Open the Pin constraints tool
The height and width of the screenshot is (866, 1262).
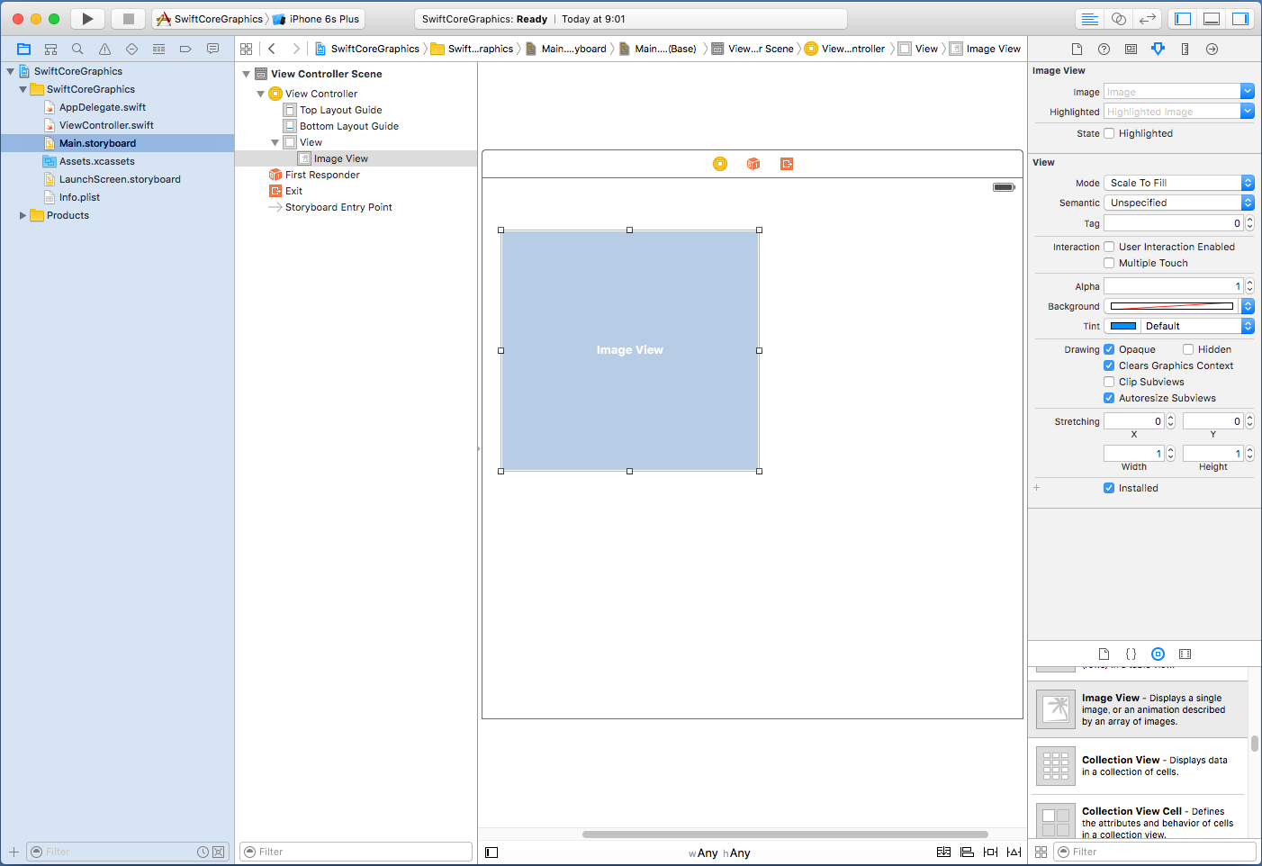tap(990, 852)
